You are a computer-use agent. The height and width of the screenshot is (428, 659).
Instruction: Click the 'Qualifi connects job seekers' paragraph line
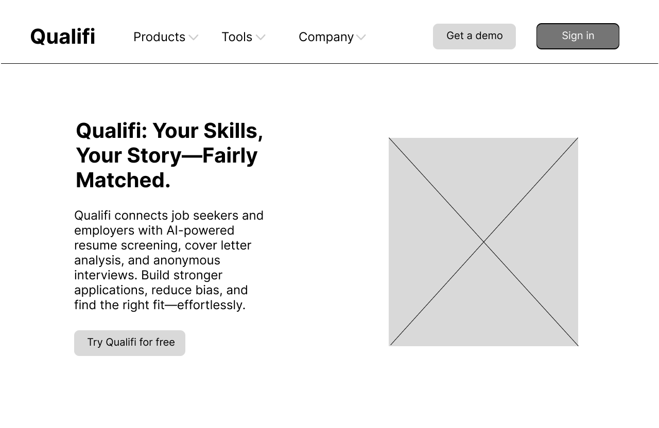169,215
